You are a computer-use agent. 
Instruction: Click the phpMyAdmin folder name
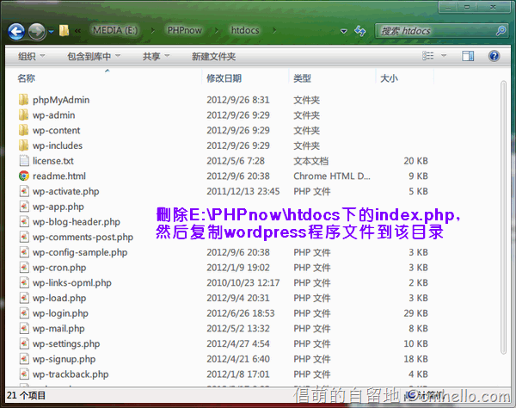(61, 100)
